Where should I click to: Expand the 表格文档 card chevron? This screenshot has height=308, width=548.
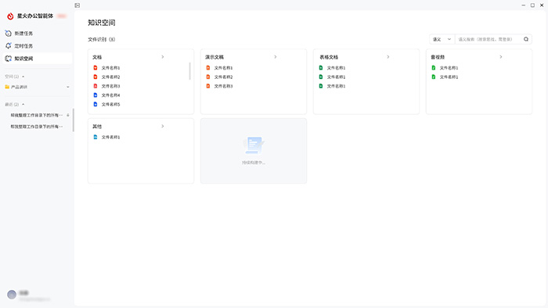tap(388, 57)
